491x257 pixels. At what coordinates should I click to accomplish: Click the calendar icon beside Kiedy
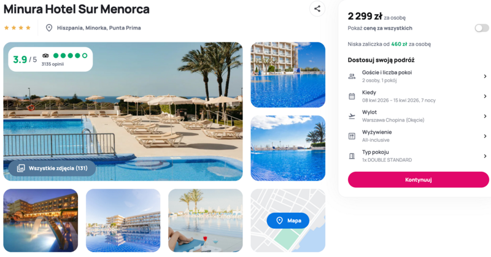click(352, 96)
